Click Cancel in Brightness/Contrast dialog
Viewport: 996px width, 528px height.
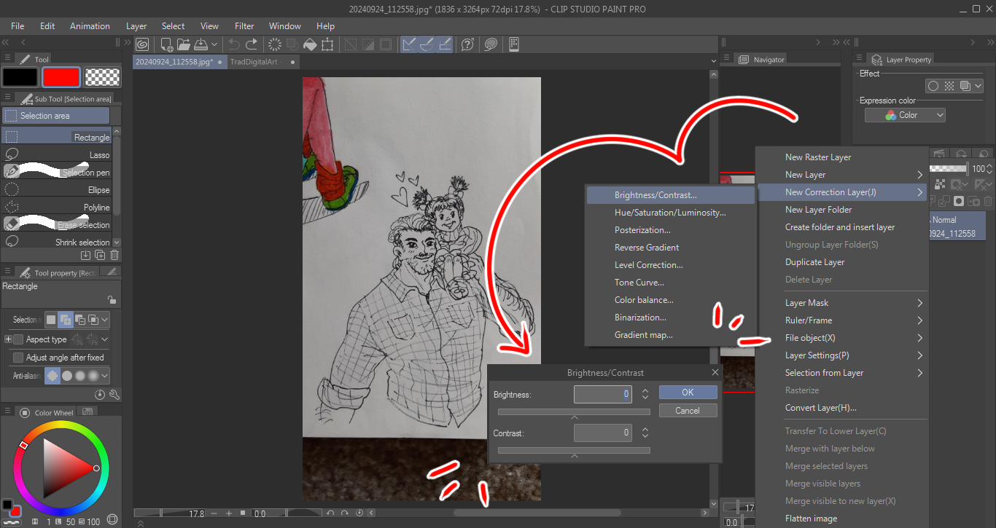click(x=688, y=411)
